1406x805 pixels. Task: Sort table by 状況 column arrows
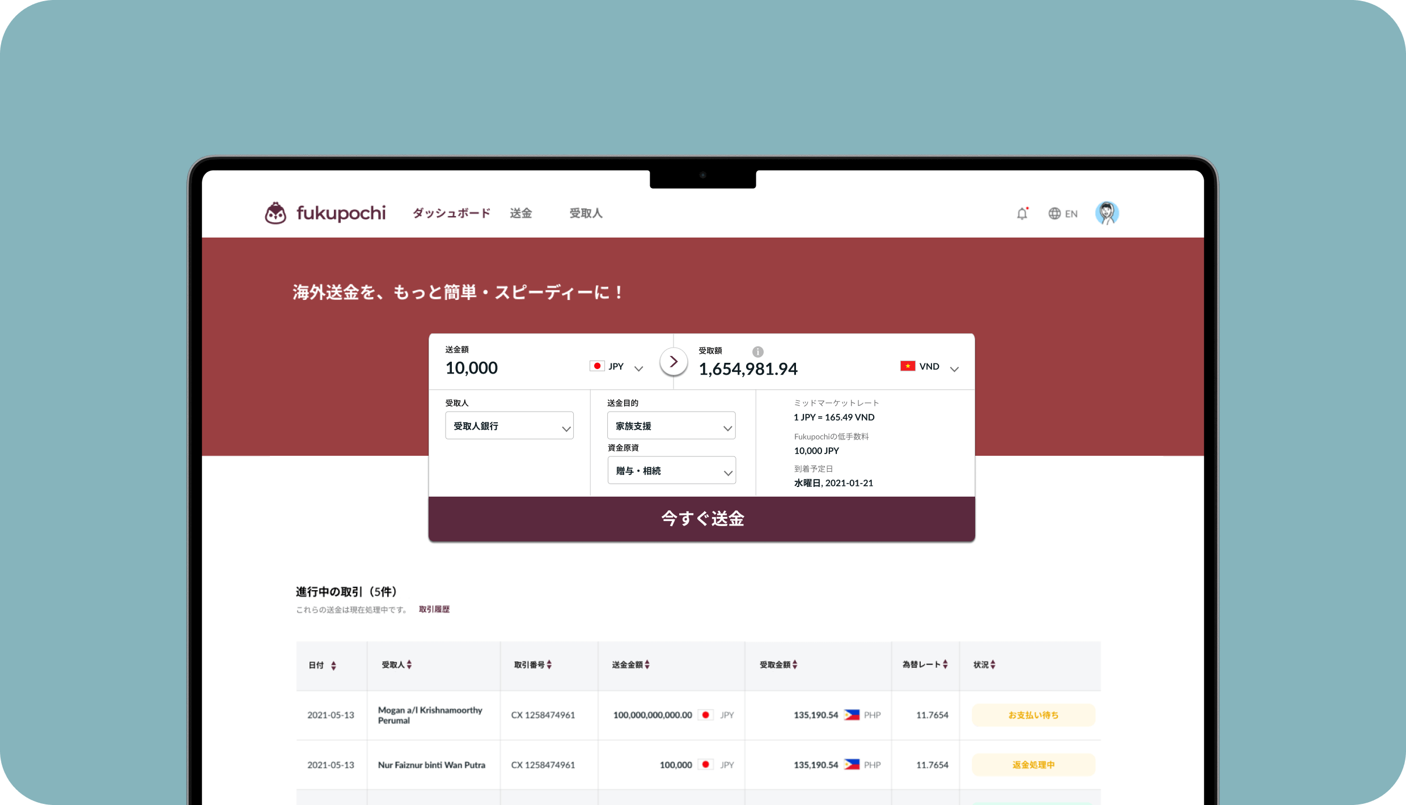click(x=992, y=664)
